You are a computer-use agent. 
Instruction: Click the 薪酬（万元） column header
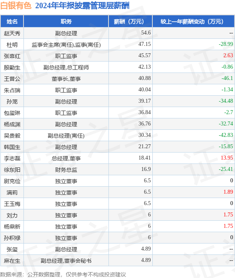coord(130,22)
